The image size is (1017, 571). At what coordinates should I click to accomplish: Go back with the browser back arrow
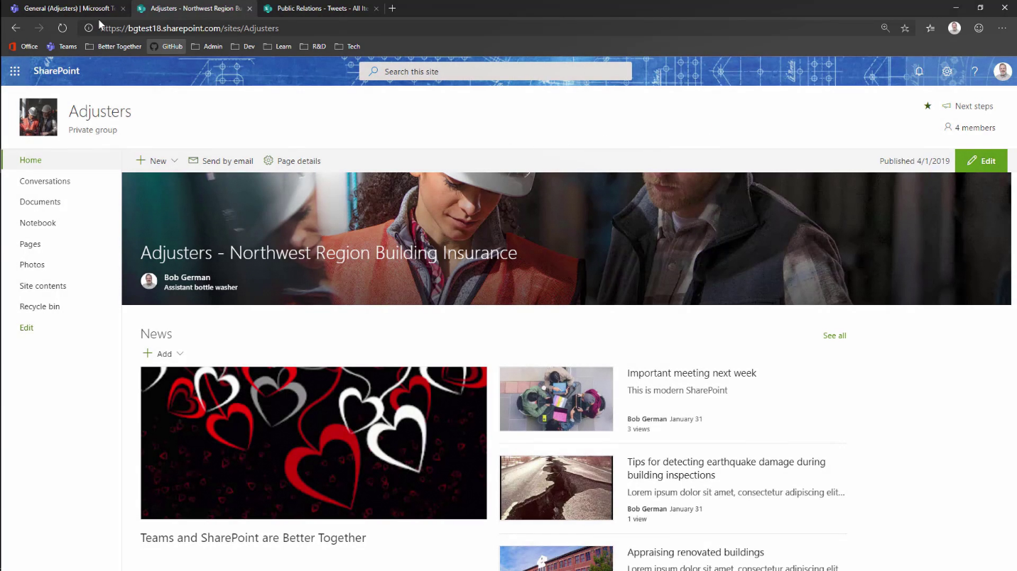tap(16, 28)
